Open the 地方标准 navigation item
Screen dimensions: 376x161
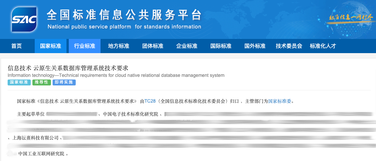119,46
